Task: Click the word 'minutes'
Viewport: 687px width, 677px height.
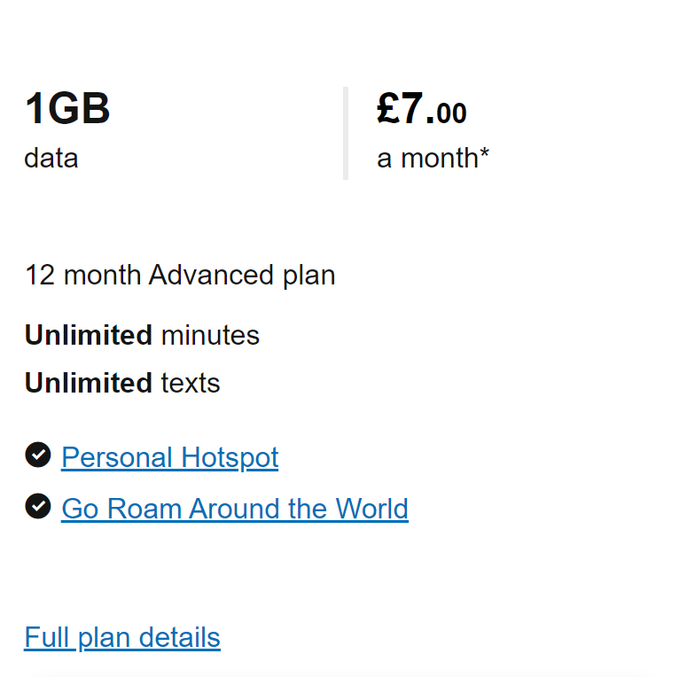Action: tap(210, 336)
